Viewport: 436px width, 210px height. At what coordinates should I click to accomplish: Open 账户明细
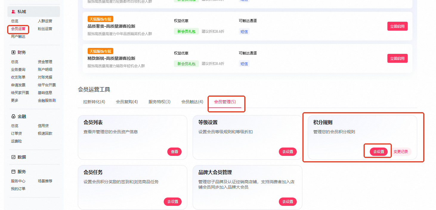(45, 70)
